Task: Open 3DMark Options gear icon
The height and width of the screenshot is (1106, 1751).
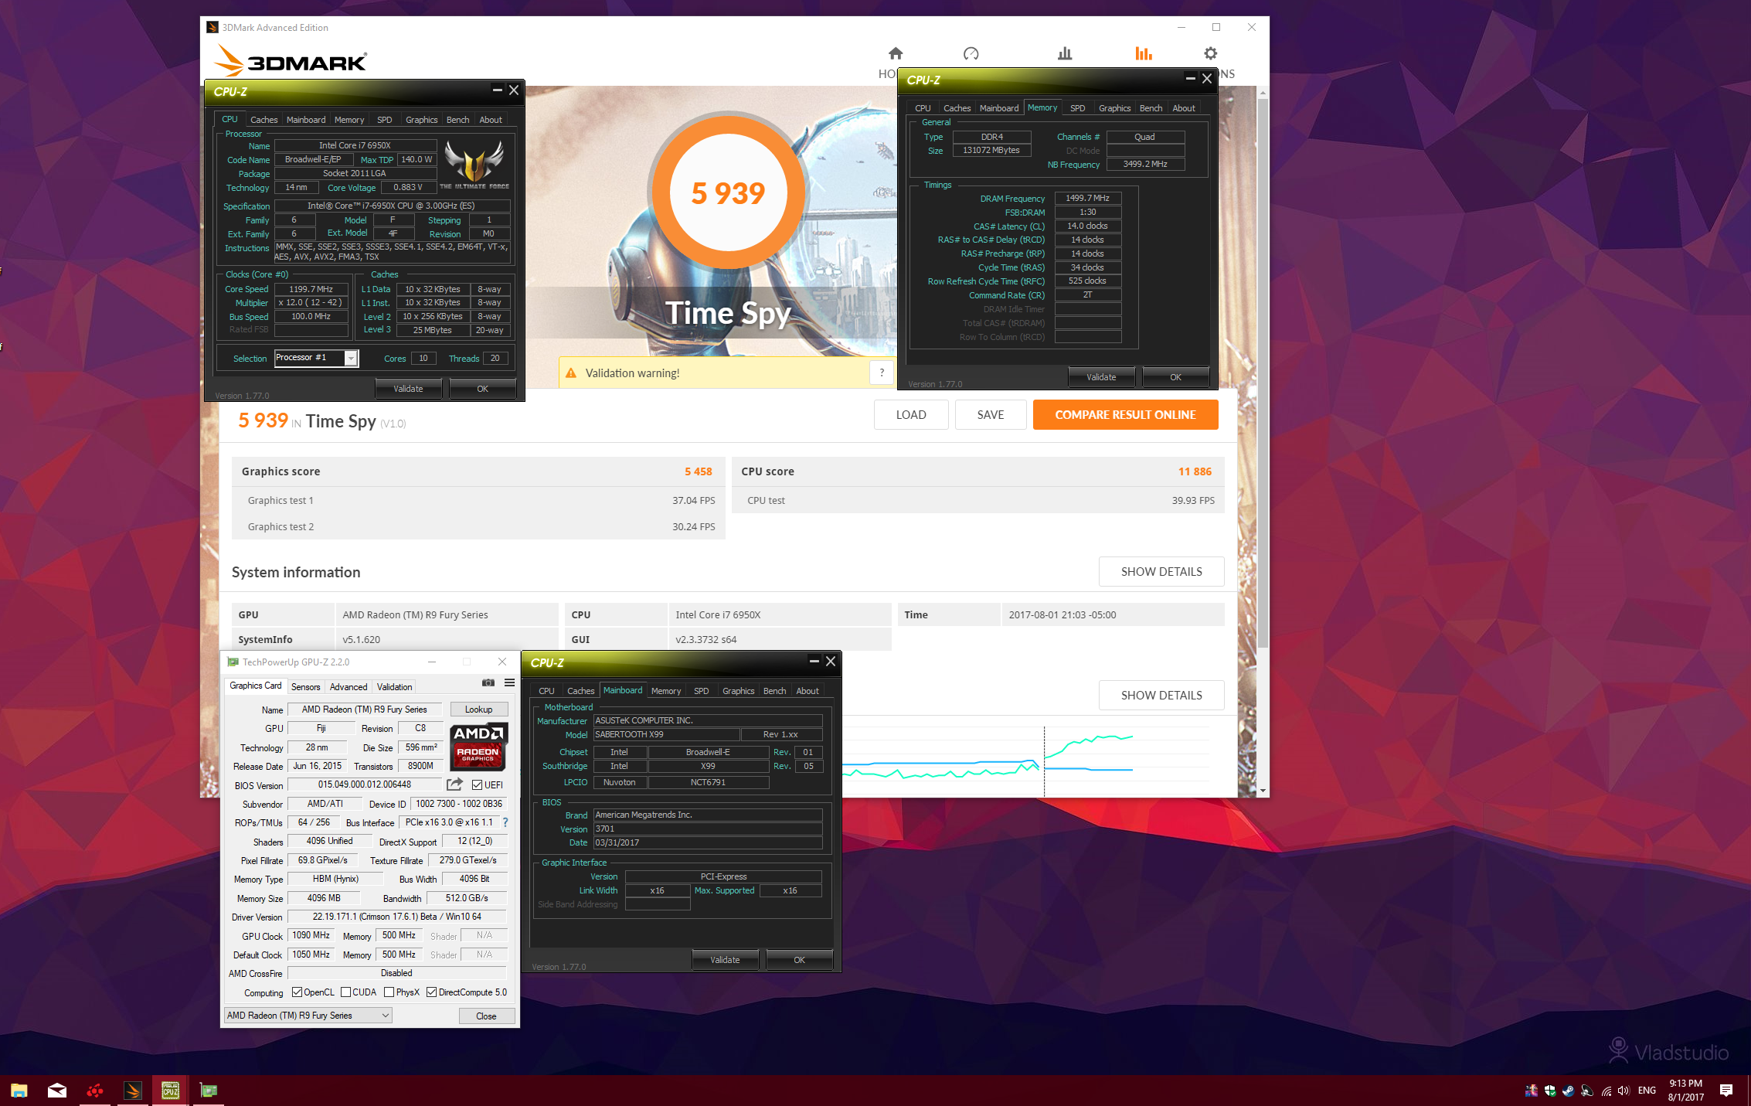Action: click(x=1211, y=53)
